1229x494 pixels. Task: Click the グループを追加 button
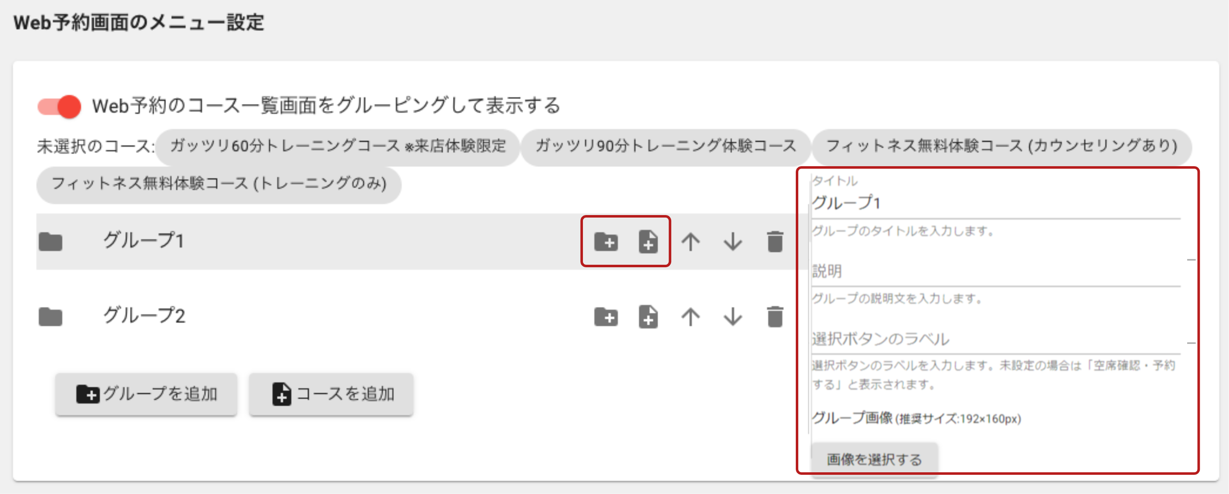coord(146,394)
